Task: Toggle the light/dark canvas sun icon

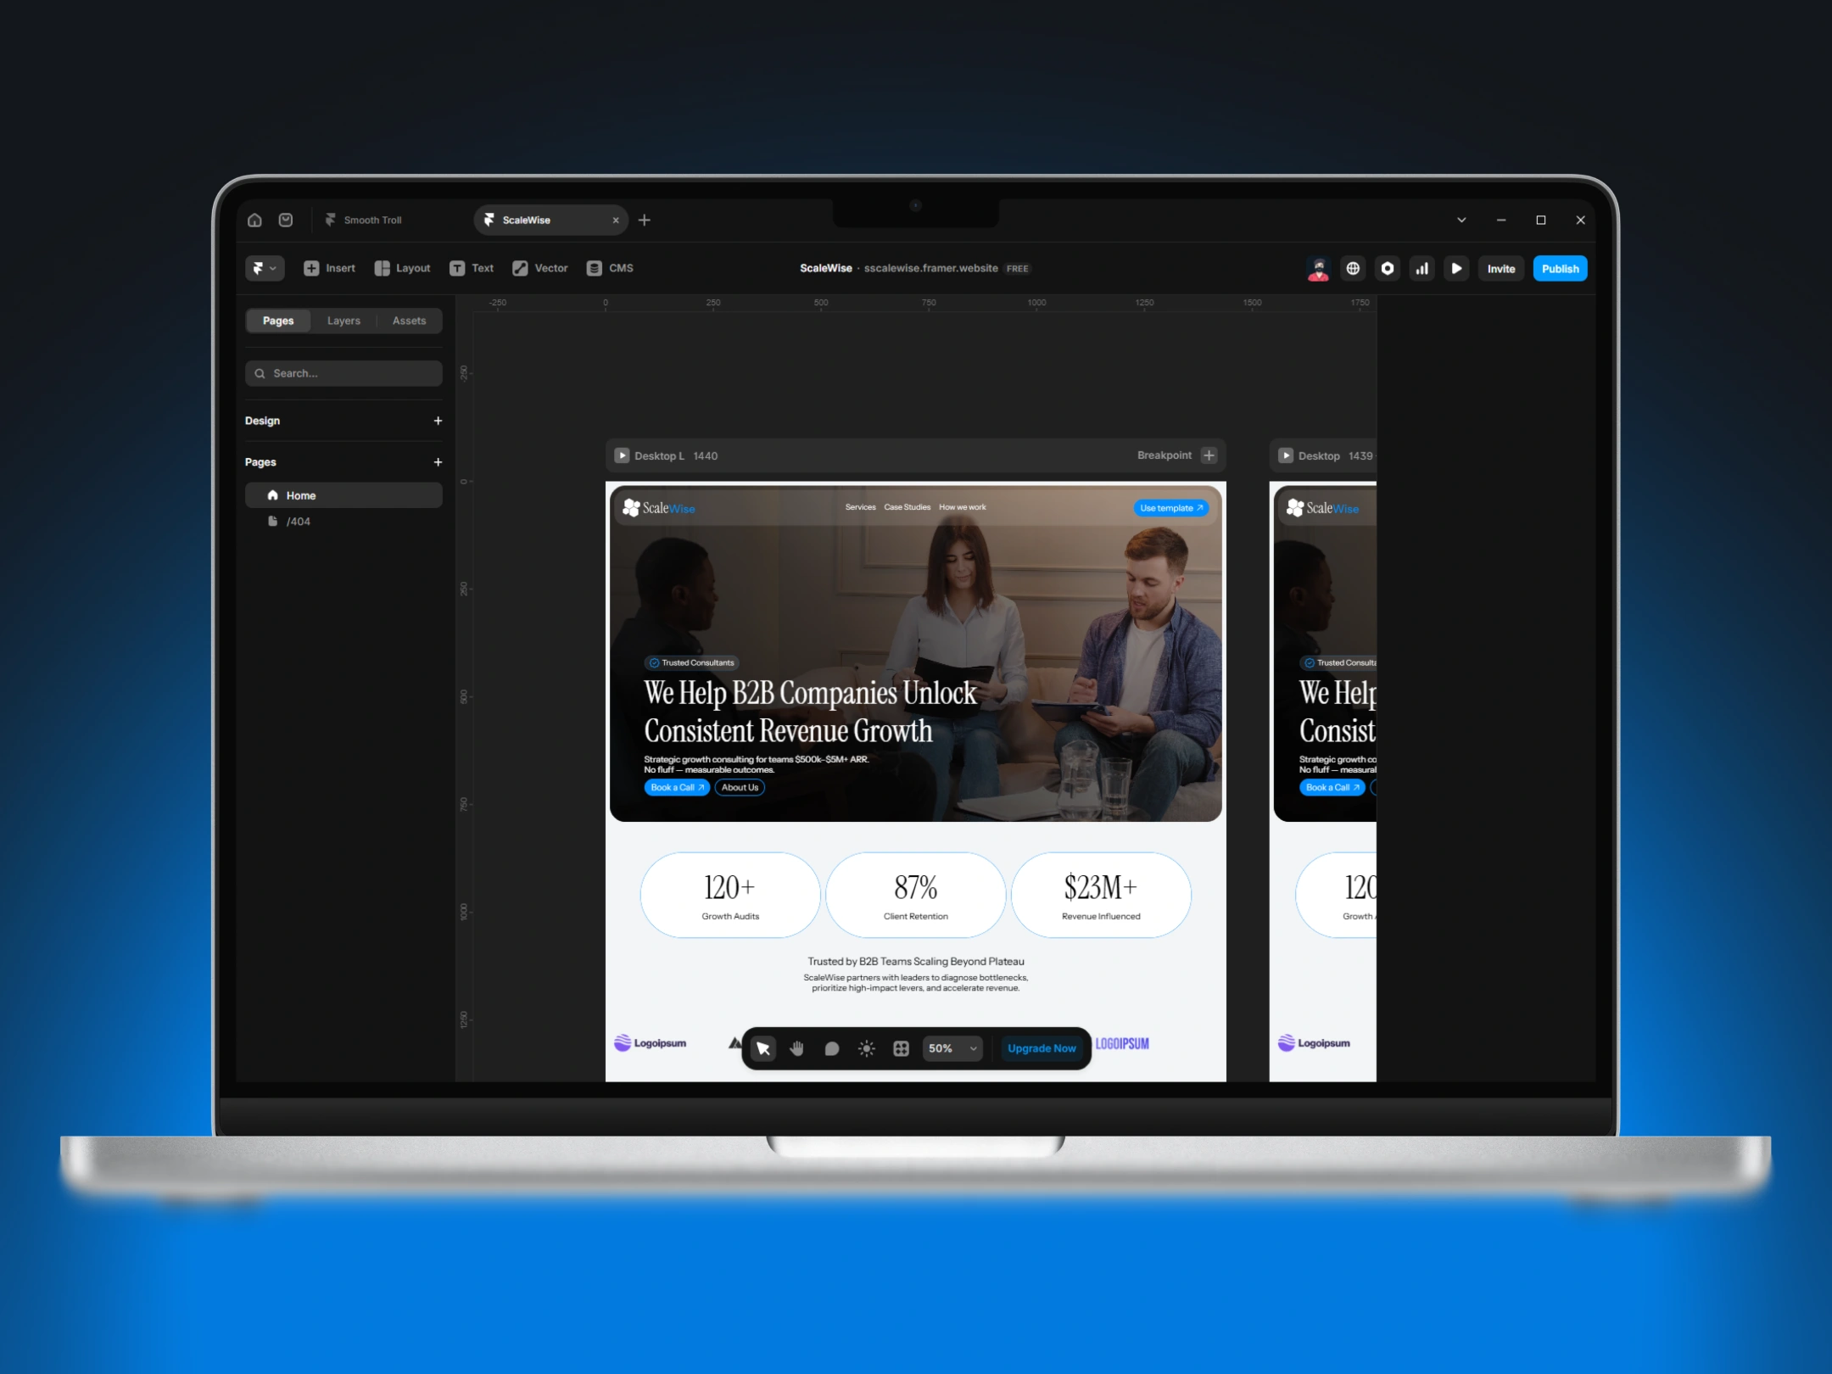Action: coord(866,1048)
